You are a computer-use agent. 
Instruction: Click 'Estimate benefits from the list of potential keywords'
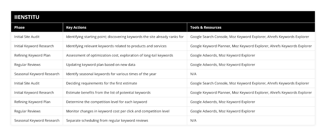click(x=108, y=93)
